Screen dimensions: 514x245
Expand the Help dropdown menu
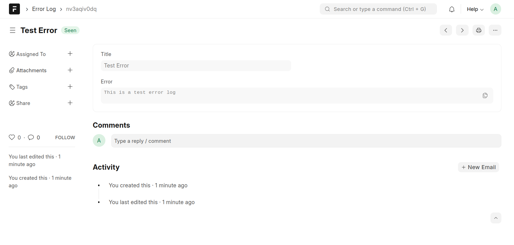point(475,9)
